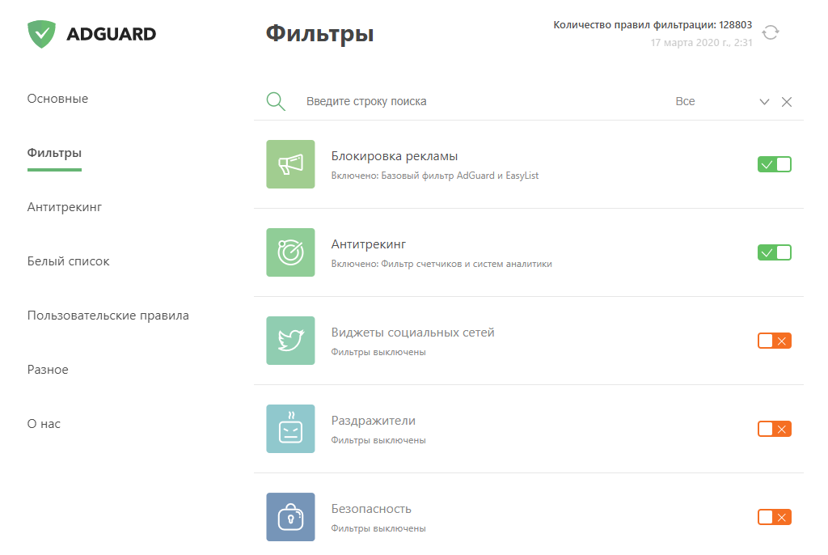Open the Блокировка рекламы category title
The height and width of the screenshot is (555, 828).
click(395, 156)
